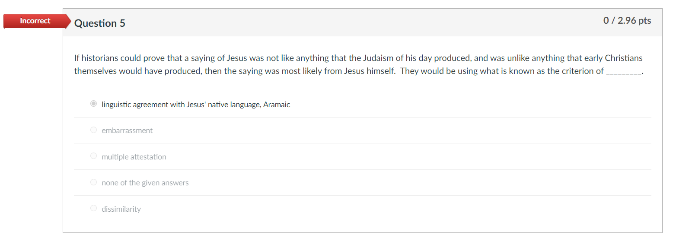Image resolution: width=692 pixels, height=245 pixels.
Task: Click the blank underline ending the question
Action: coord(624,72)
